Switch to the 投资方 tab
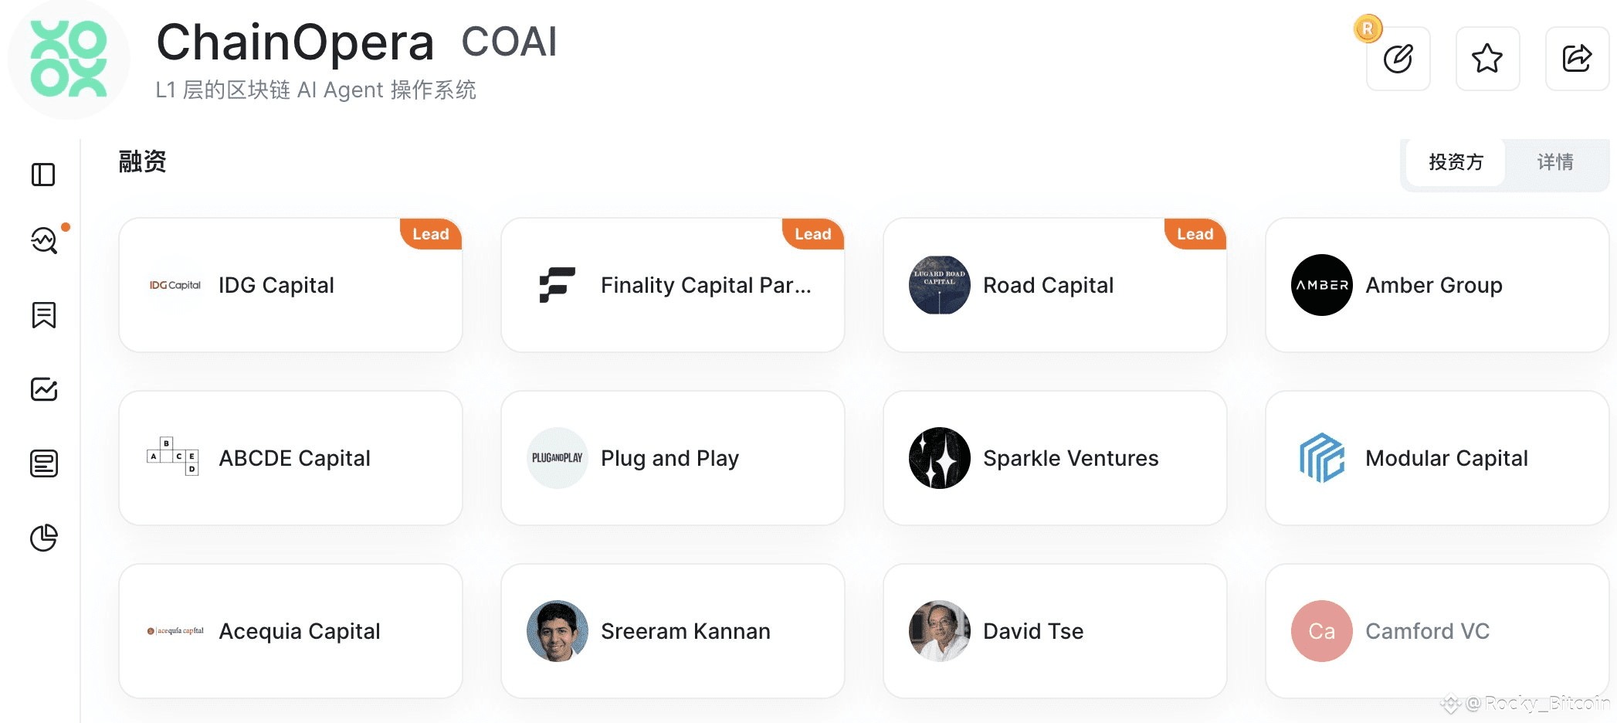The image size is (1617, 723). [1456, 162]
